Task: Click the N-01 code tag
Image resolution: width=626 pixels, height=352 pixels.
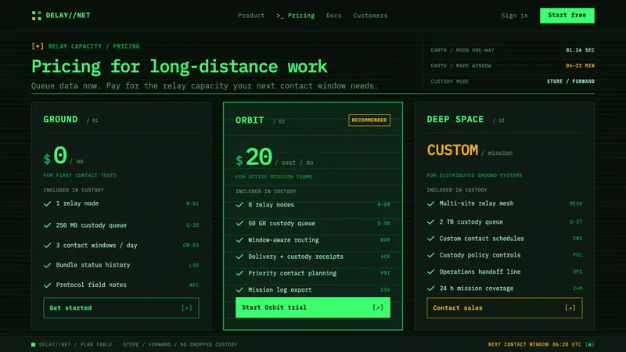Action: point(192,203)
